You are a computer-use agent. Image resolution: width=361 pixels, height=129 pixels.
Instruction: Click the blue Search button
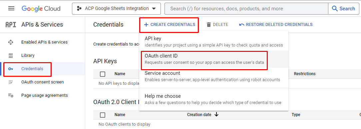343,9
